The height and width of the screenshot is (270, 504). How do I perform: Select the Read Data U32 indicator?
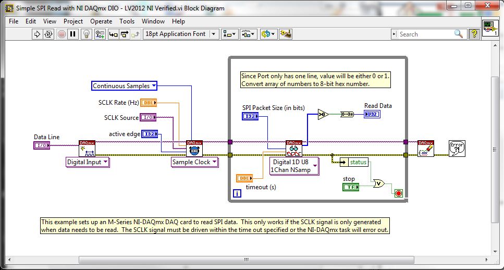372,114
